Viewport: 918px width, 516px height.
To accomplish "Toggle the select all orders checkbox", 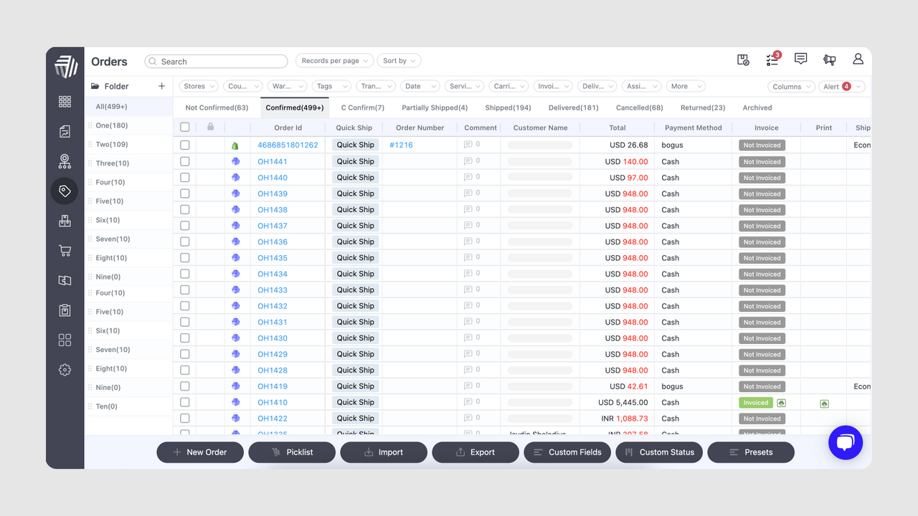I will click(185, 127).
